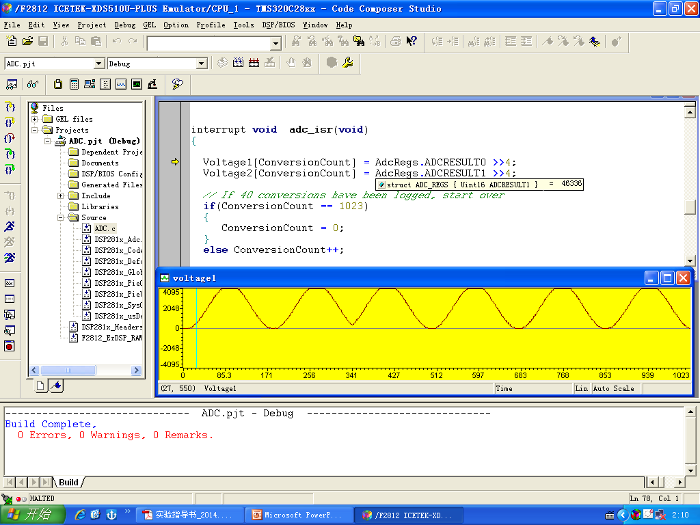This screenshot has height=525, width=700.
Task: Switch to the Build output tab
Action: point(69,482)
